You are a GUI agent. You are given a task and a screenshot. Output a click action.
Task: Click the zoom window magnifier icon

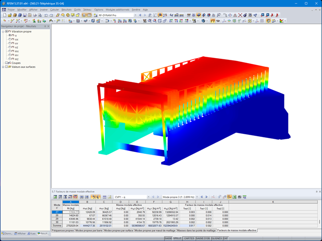coord(150,21)
